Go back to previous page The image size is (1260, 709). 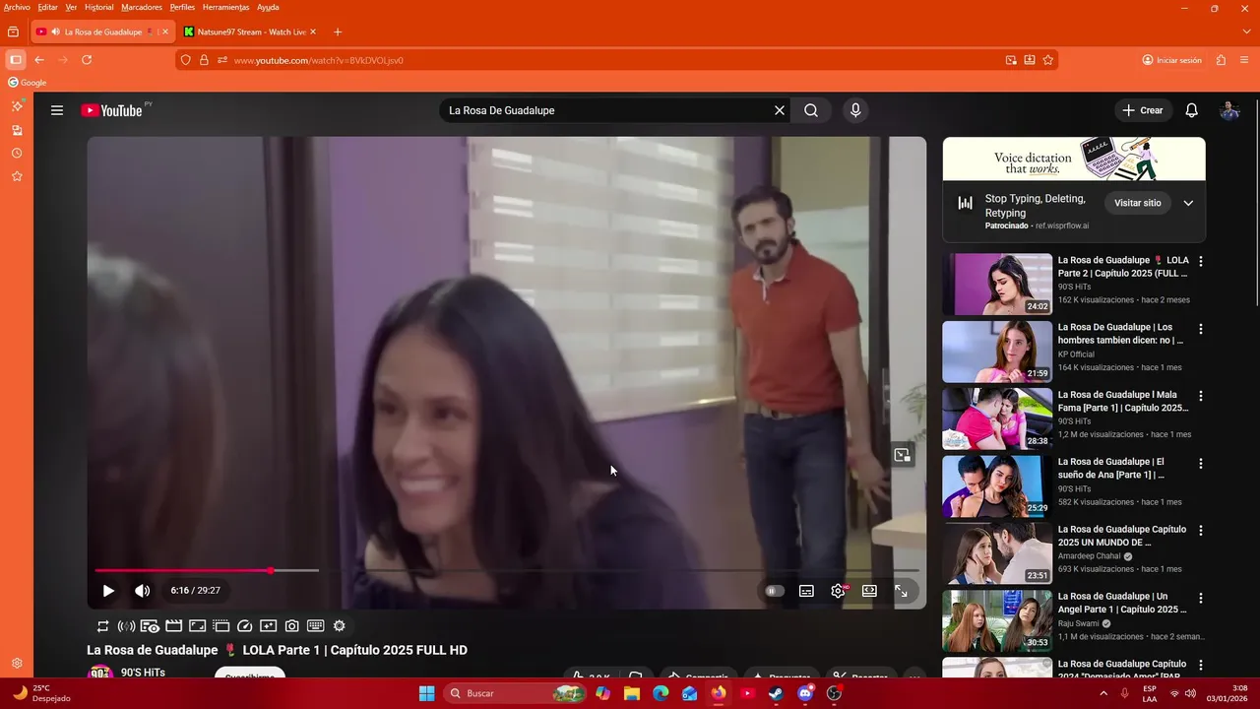coord(39,60)
